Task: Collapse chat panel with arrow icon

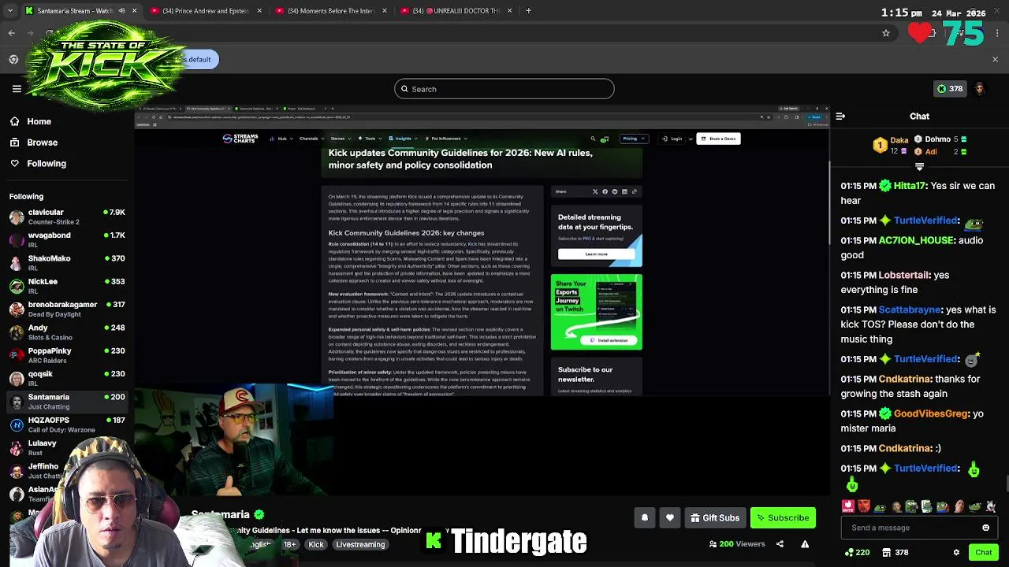Action: click(x=840, y=117)
